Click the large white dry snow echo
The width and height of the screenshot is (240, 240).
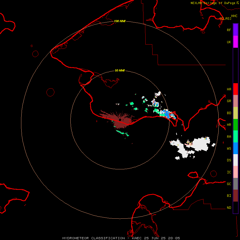click(x=201, y=144)
